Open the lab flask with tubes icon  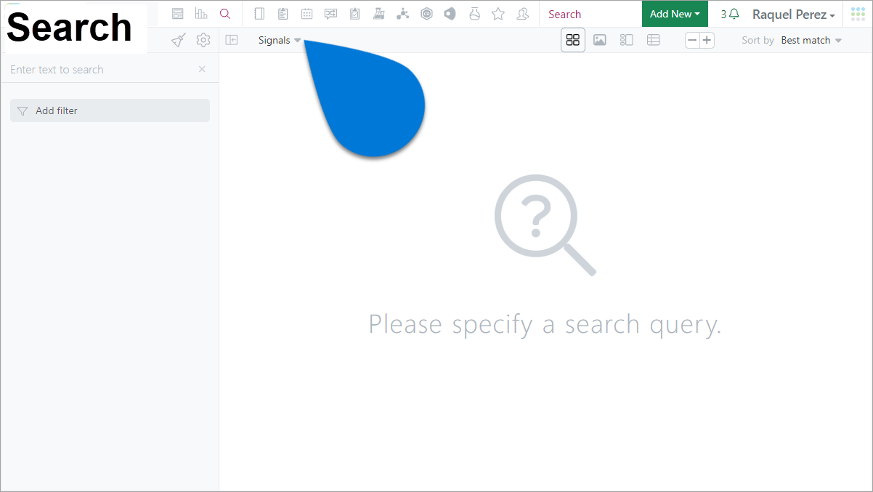pyautogui.click(x=378, y=14)
